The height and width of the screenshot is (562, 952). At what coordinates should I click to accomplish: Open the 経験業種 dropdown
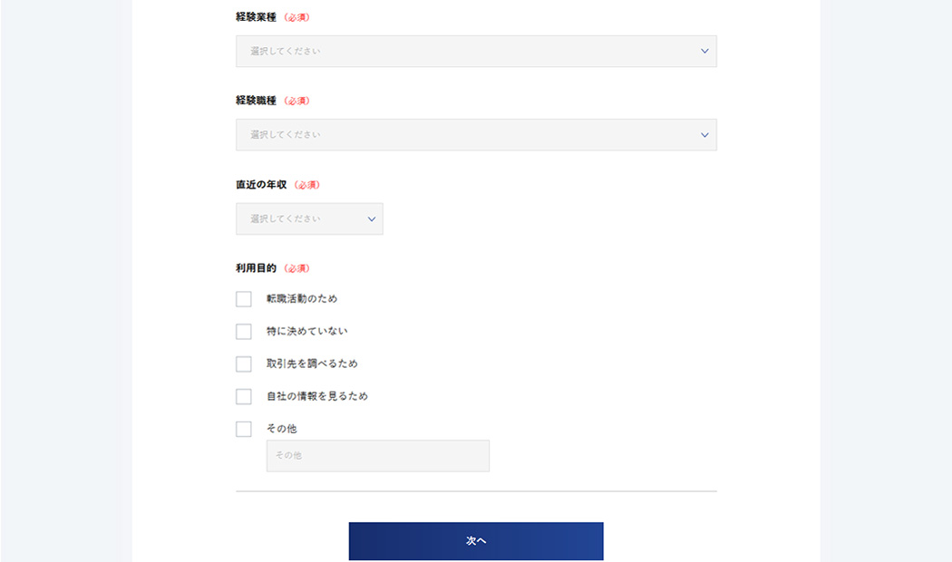tap(475, 52)
